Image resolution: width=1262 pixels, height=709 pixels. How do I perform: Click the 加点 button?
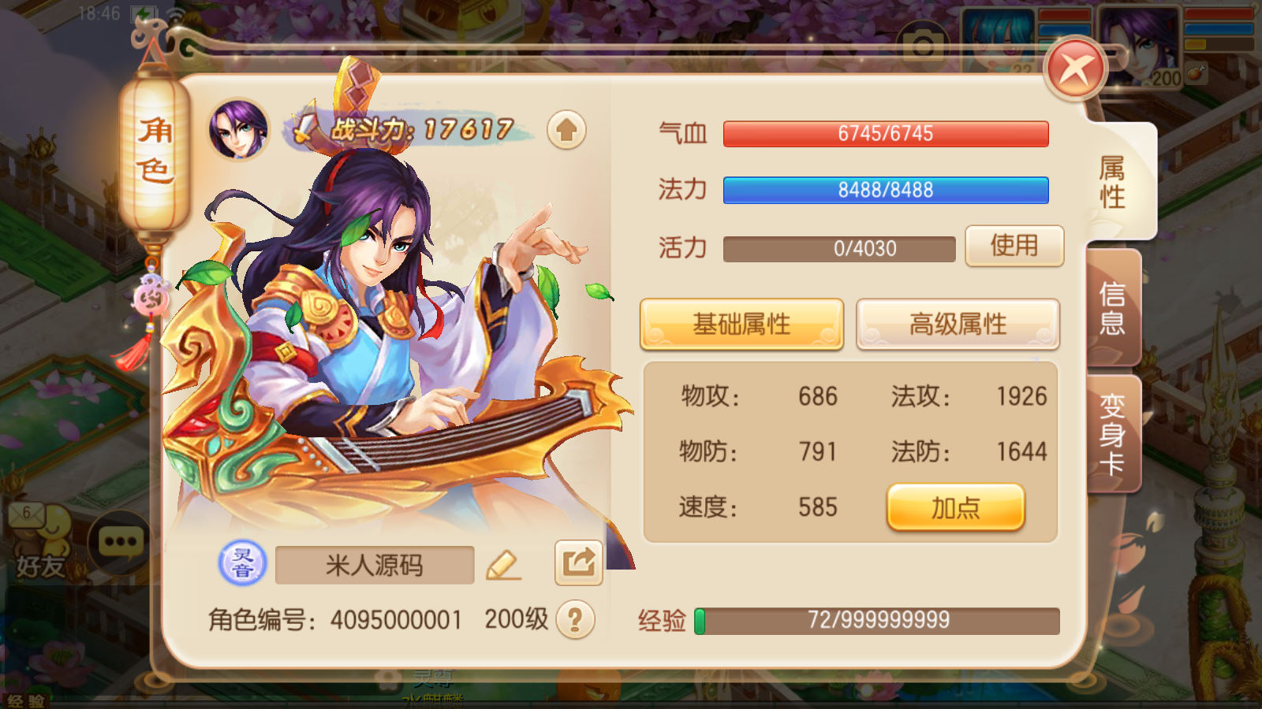[956, 507]
